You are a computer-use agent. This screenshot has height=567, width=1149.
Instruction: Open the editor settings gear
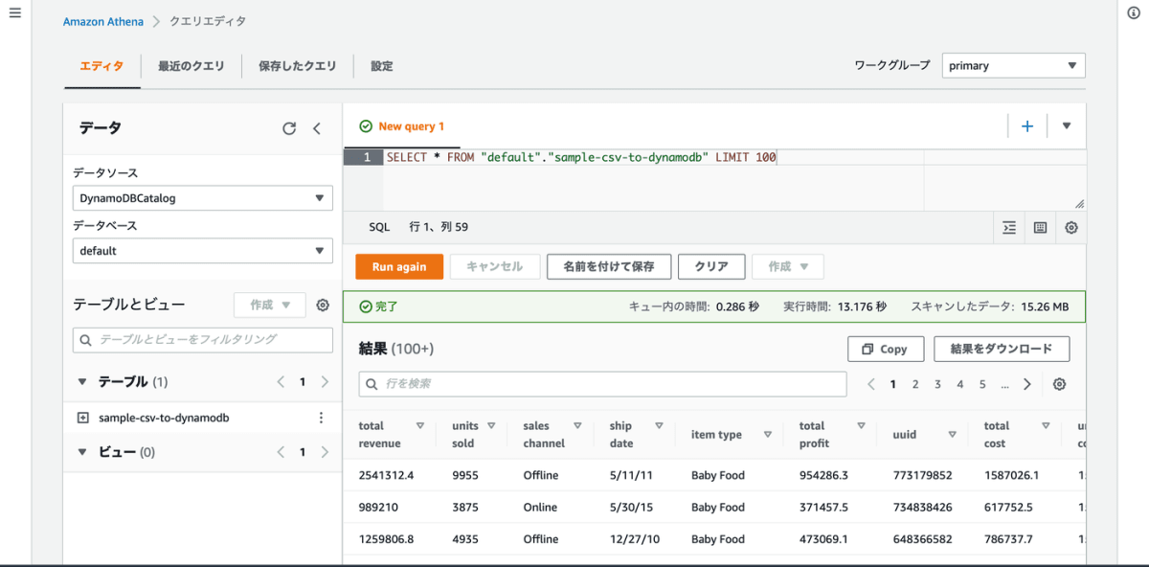pos(1071,228)
